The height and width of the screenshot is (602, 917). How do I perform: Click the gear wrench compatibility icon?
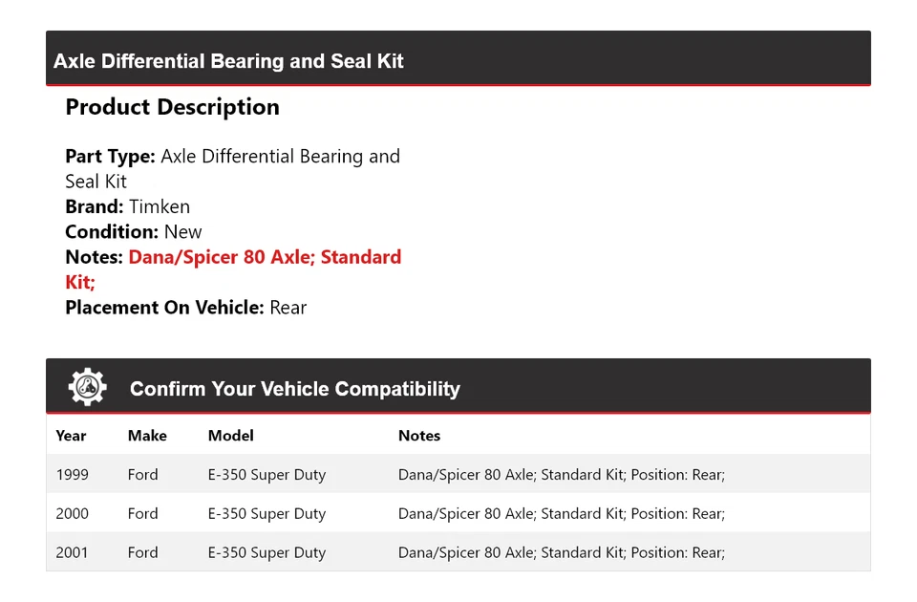tap(87, 387)
